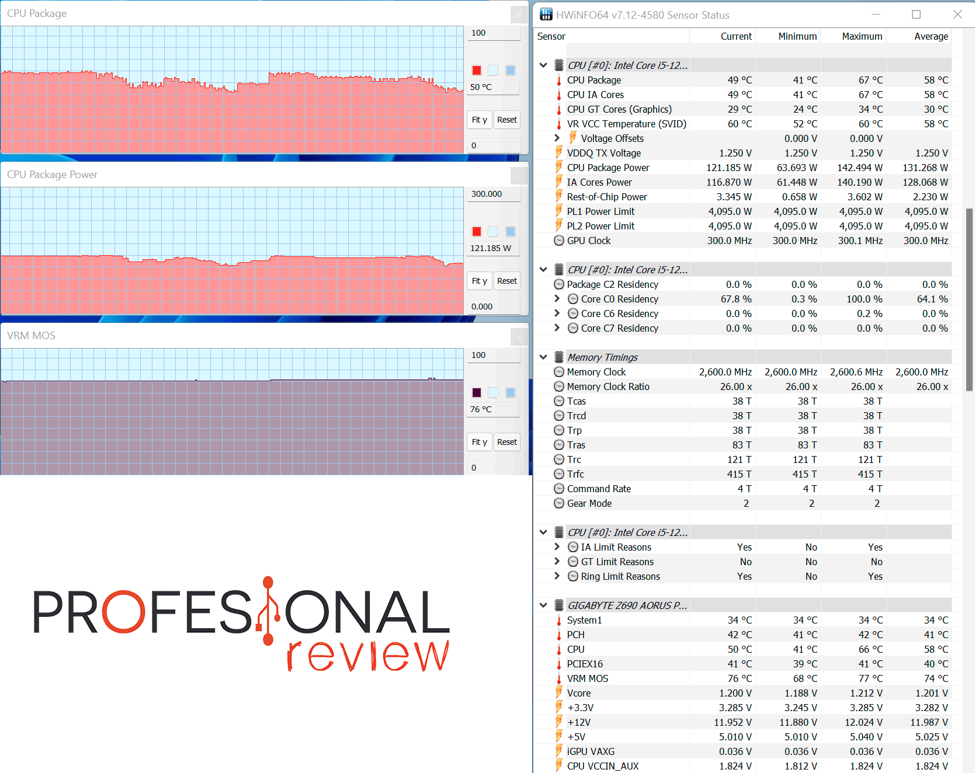The width and height of the screenshot is (975, 773).
Task: Click the light cyan swatch in CPU Package graph
Action: pos(493,71)
